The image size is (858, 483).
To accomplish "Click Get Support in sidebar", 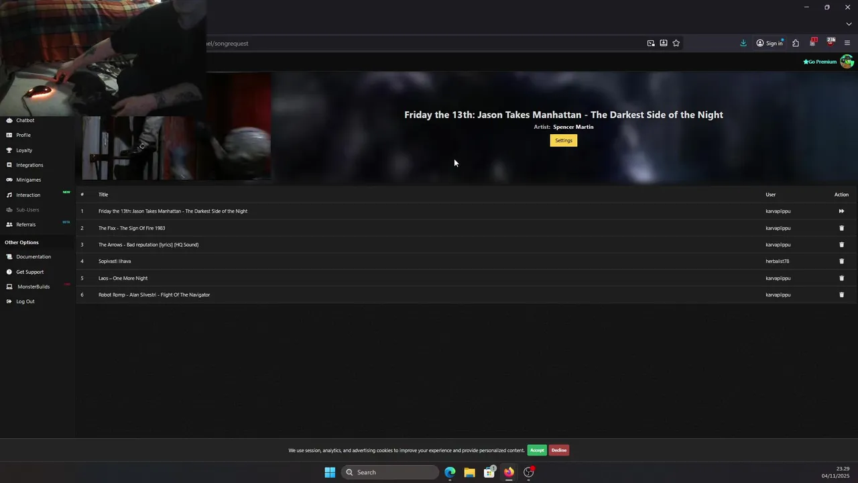I will (29, 272).
